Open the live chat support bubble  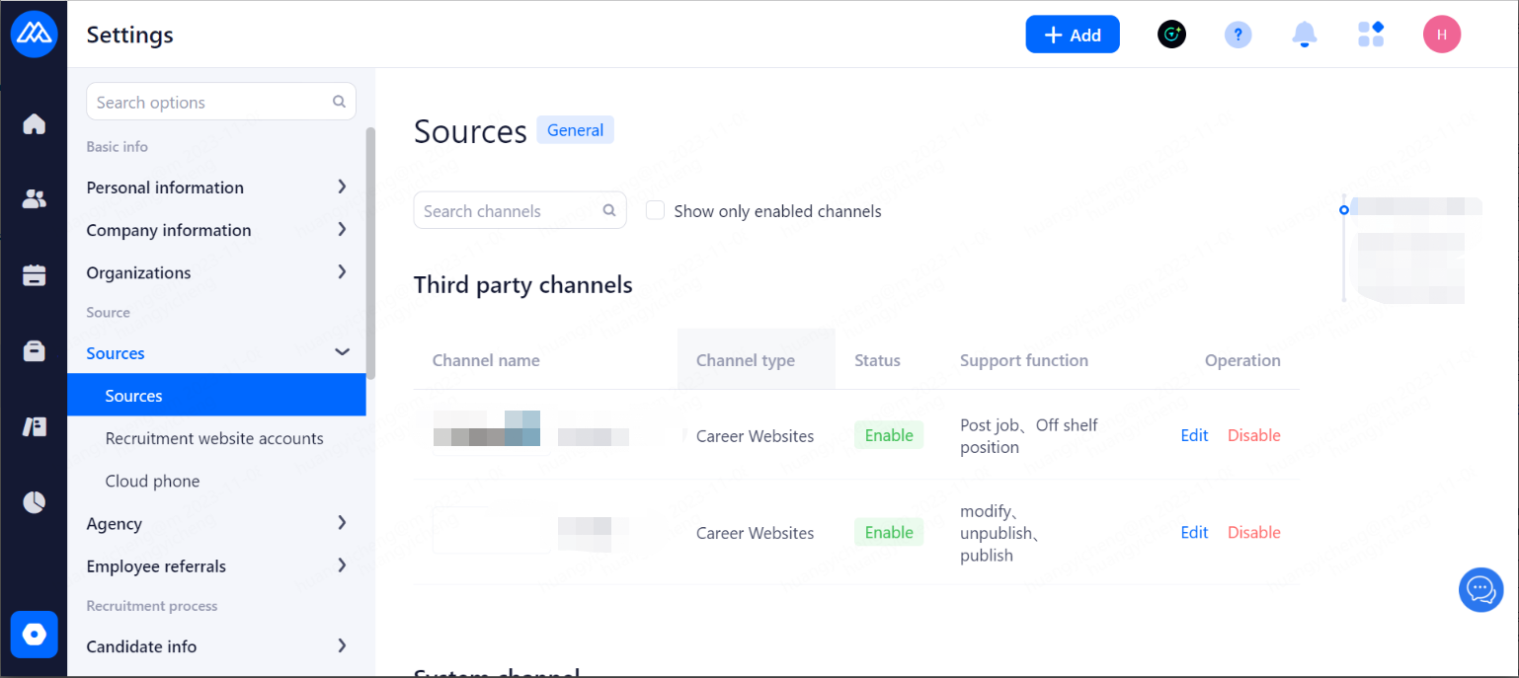pyautogui.click(x=1480, y=589)
